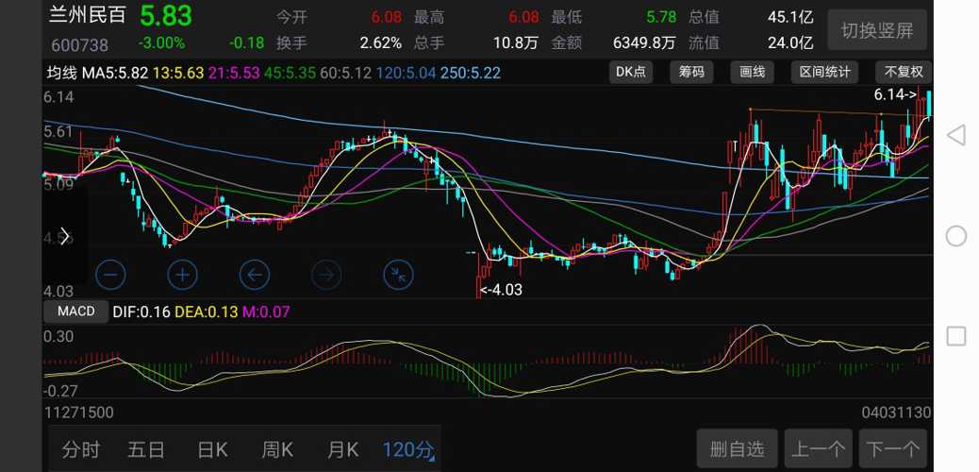Tap Android back triangle navigation button

pos(956,135)
